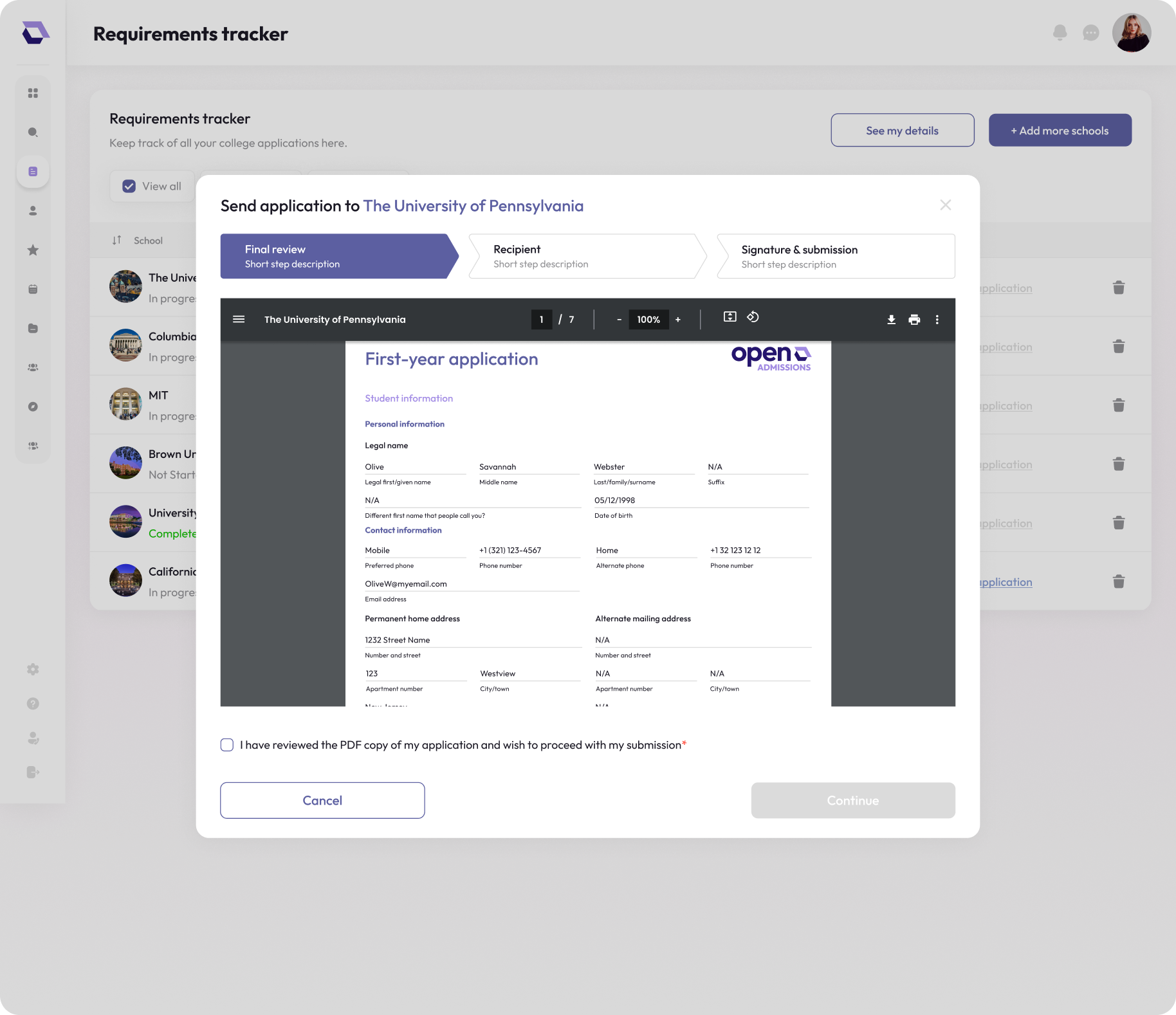Image resolution: width=1176 pixels, height=1015 pixels.
Task: Open the search icon in sidebar
Action: [33, 133]
